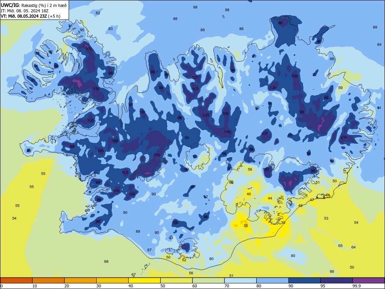
Task: Click the 'IT: Mið. 08. 05. 2024 18Z' line
Action: [x=25, y=11]
